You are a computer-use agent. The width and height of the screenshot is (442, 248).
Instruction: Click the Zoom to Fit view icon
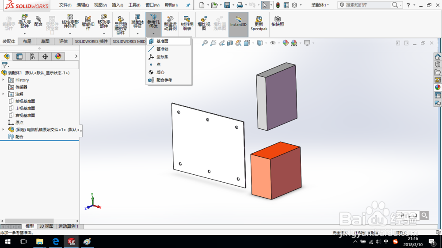[x=205, y=43]
